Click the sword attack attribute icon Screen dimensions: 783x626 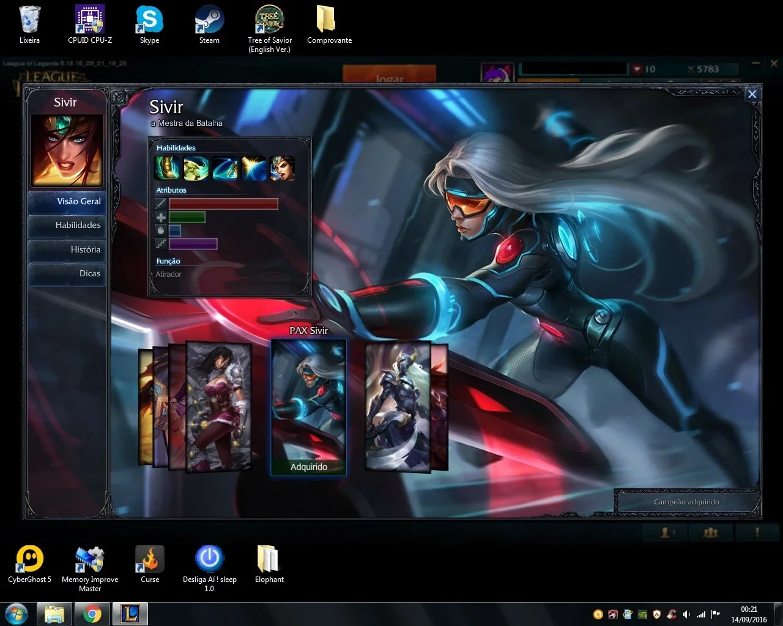(161, 204)
